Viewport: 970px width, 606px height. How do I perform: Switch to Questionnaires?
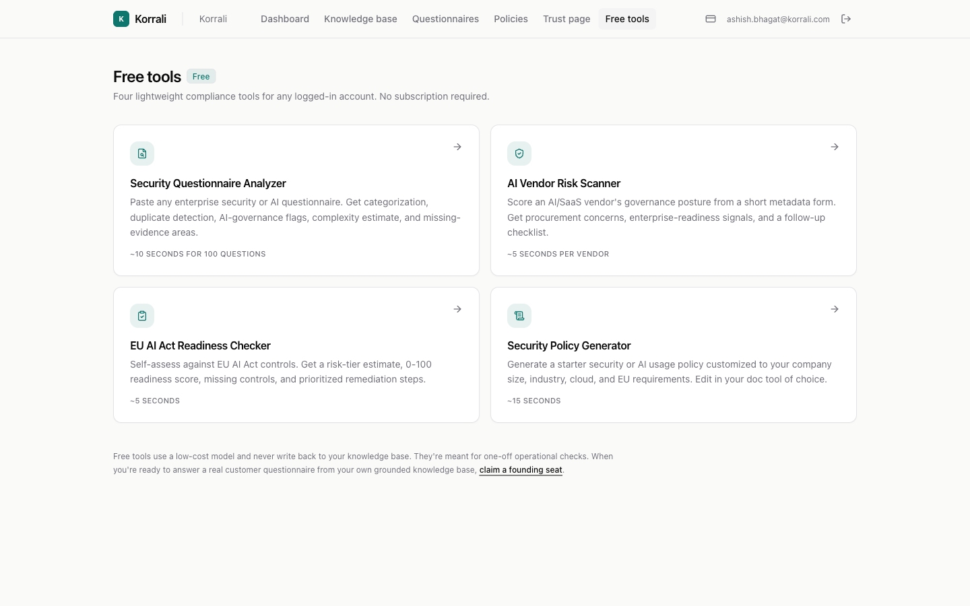(445, 19)
